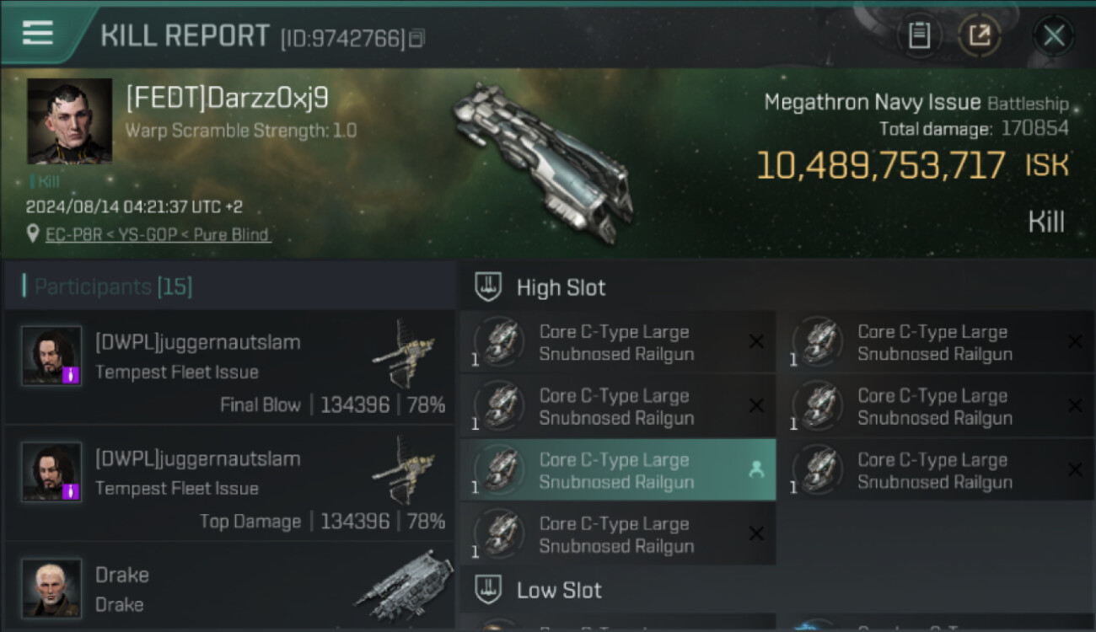The height and width of the screenshot is (632, 1096).
Task: Select the last left-column Snubnosed Railgun
Action: 618,534
